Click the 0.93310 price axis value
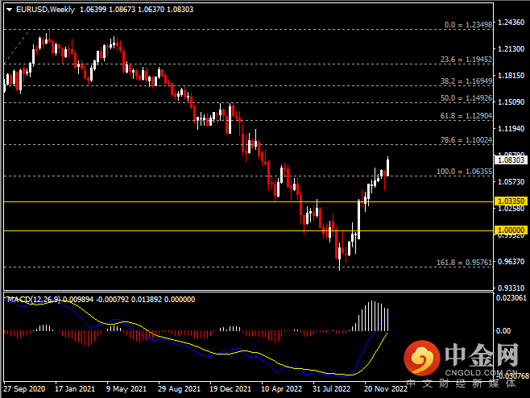 [511, 288]
